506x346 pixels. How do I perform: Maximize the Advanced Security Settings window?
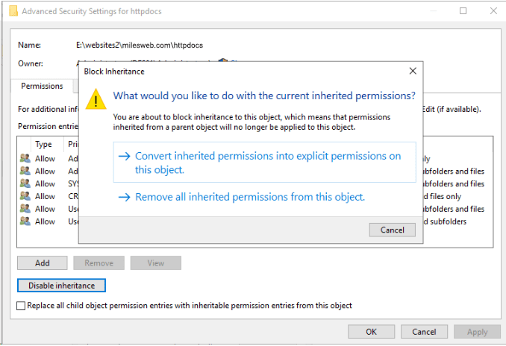pyautogui.click(x=463, y=11)
